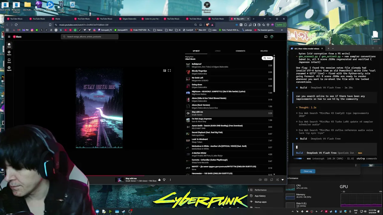Open Library in the YouTube Music sidebar

tap(9, 61)
